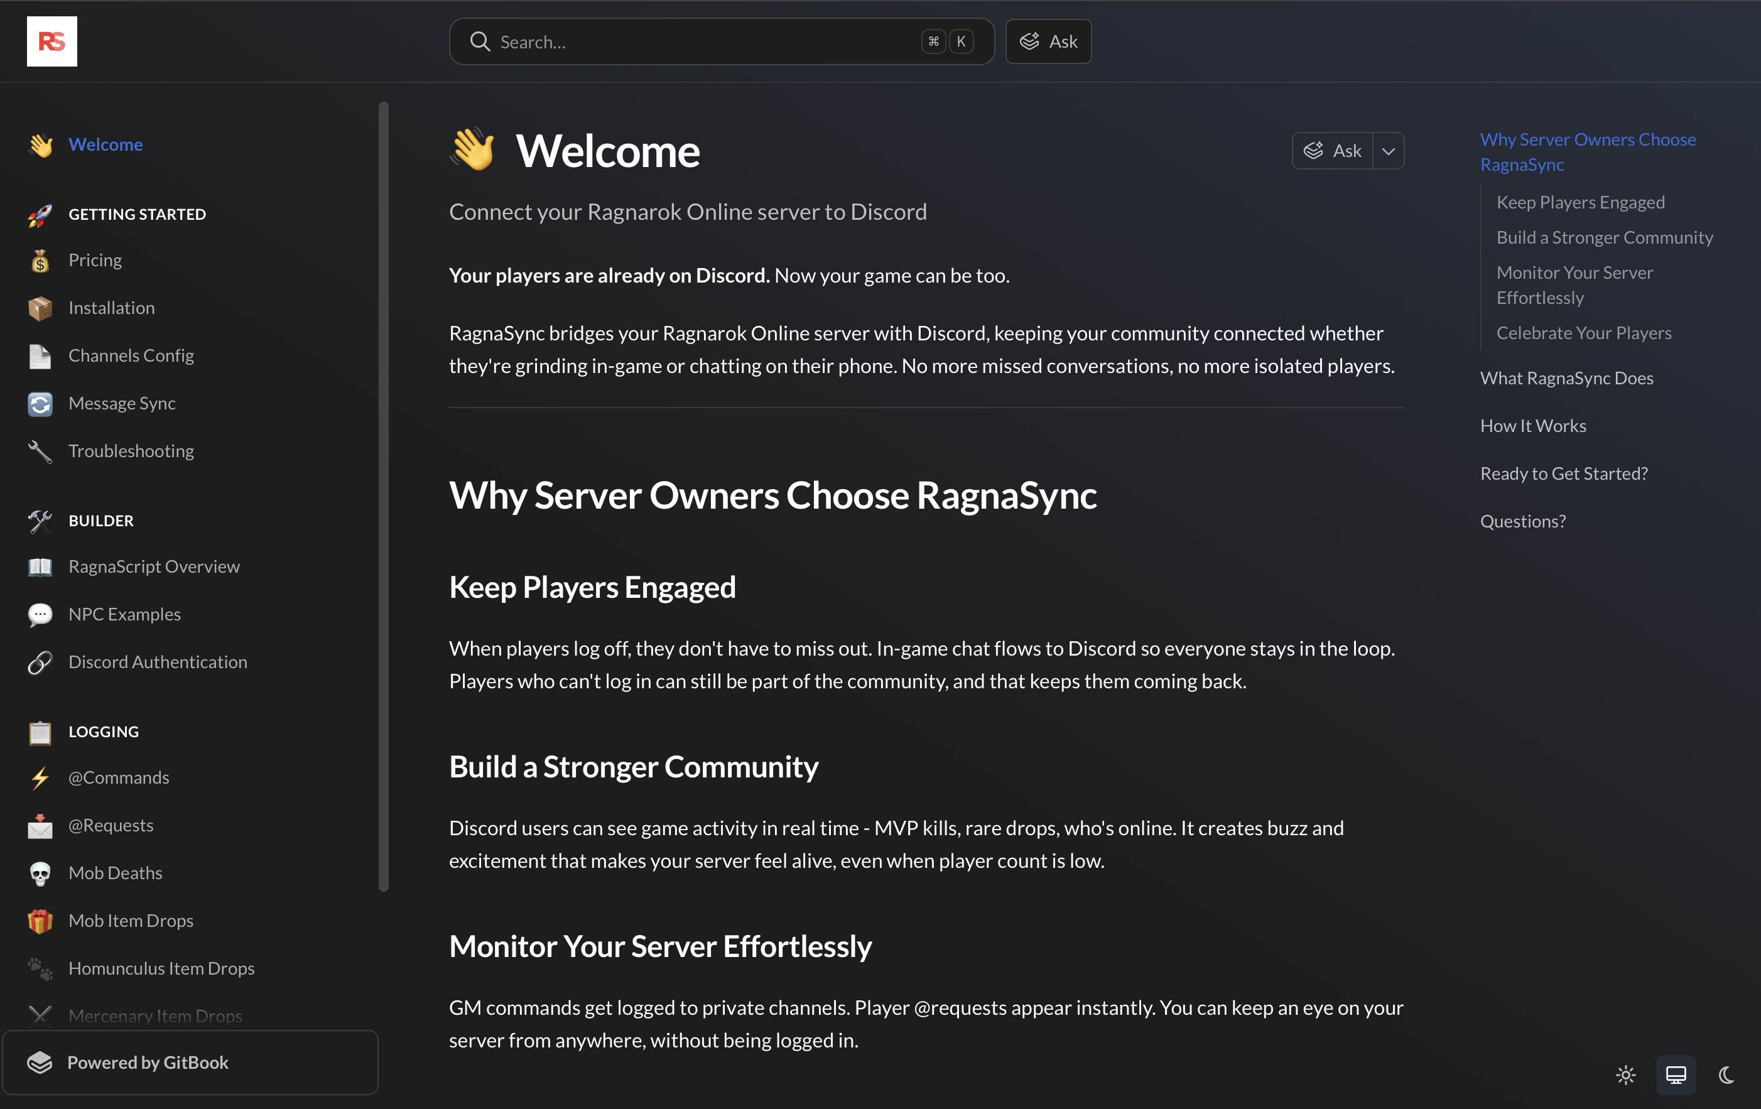This screenshot has height=1109, width=1761.
Task: Open Channels Config from the sidebar
Action: click(x=131, y=355)
